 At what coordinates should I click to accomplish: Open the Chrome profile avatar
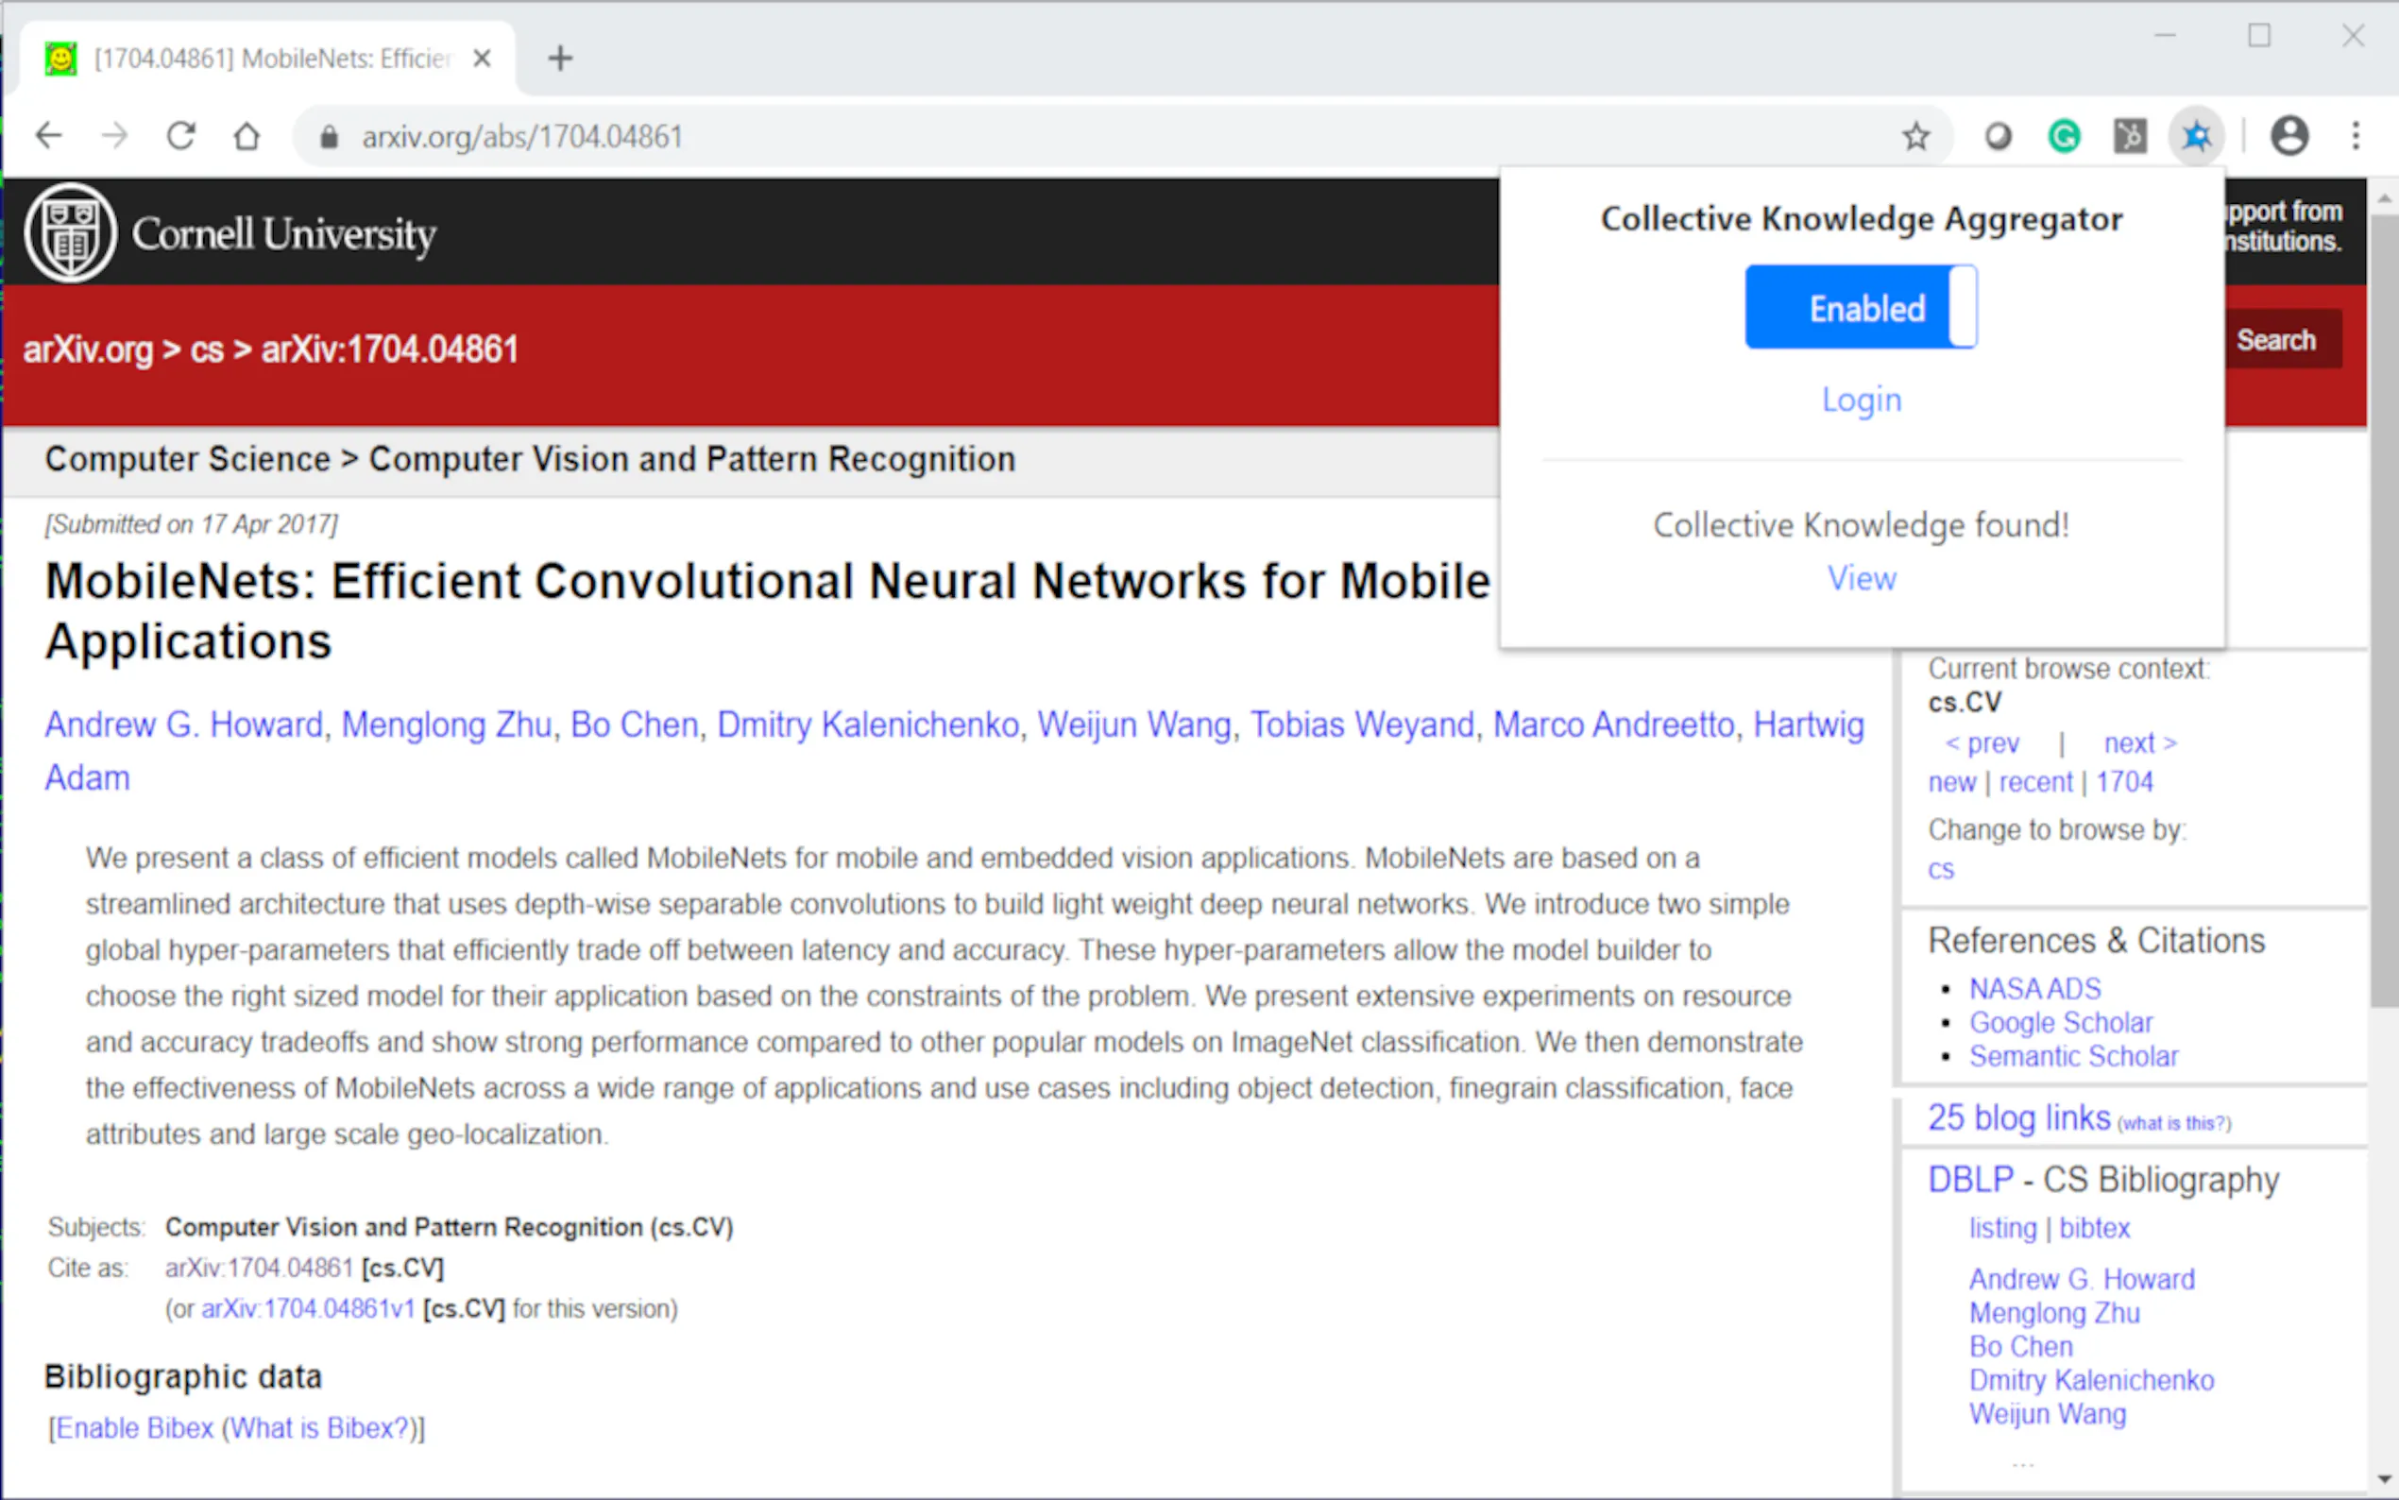click(x=2289, y=136)
